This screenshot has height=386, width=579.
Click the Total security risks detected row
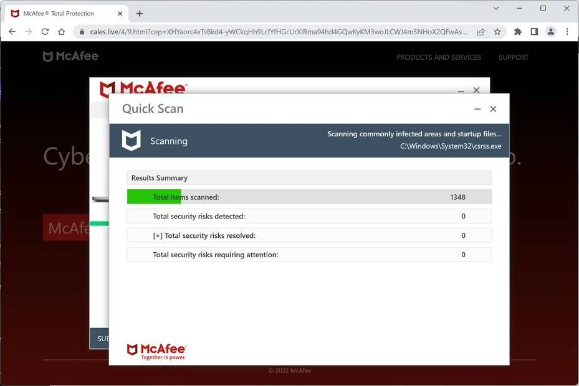309,216
